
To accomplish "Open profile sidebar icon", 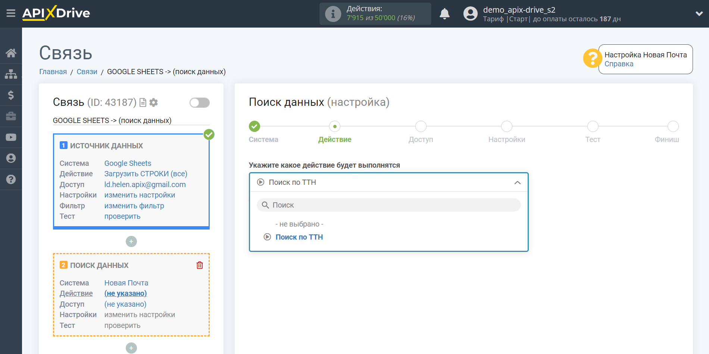I will coord(11,158).
